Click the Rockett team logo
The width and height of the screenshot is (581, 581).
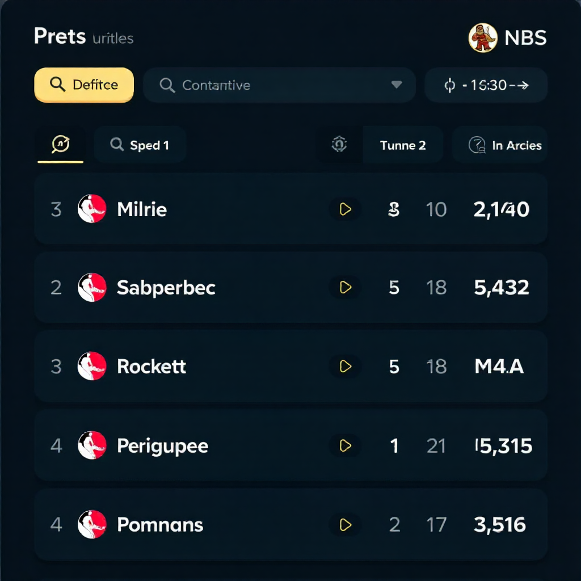pos(92,366)
